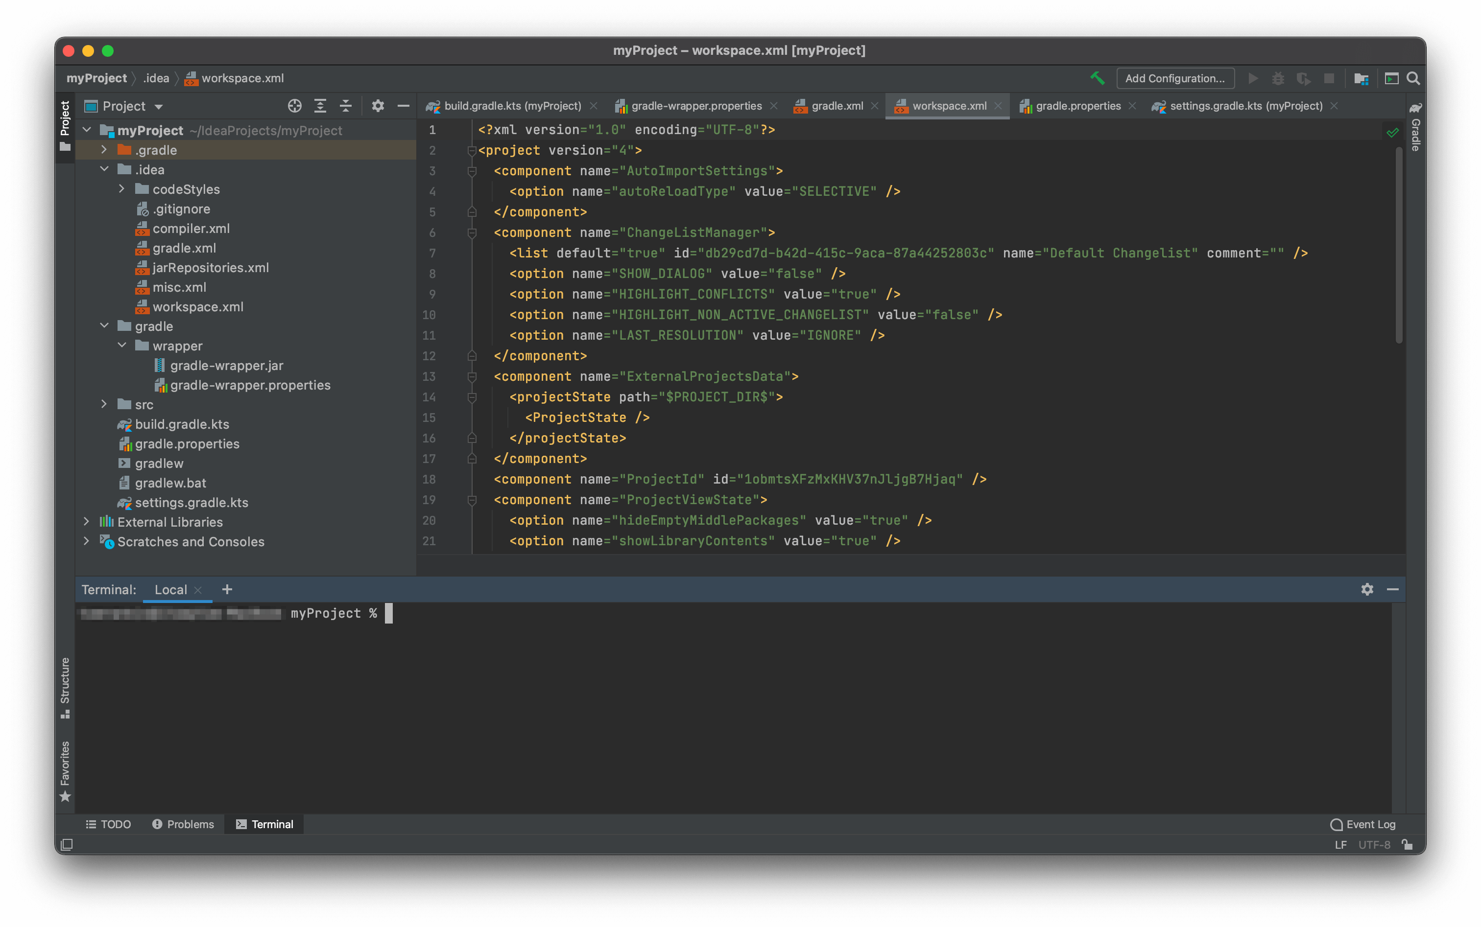Expand Scratches and Consoles node
The height and width of the screenshot is (927, 1481).
click(x=87, y=541)
